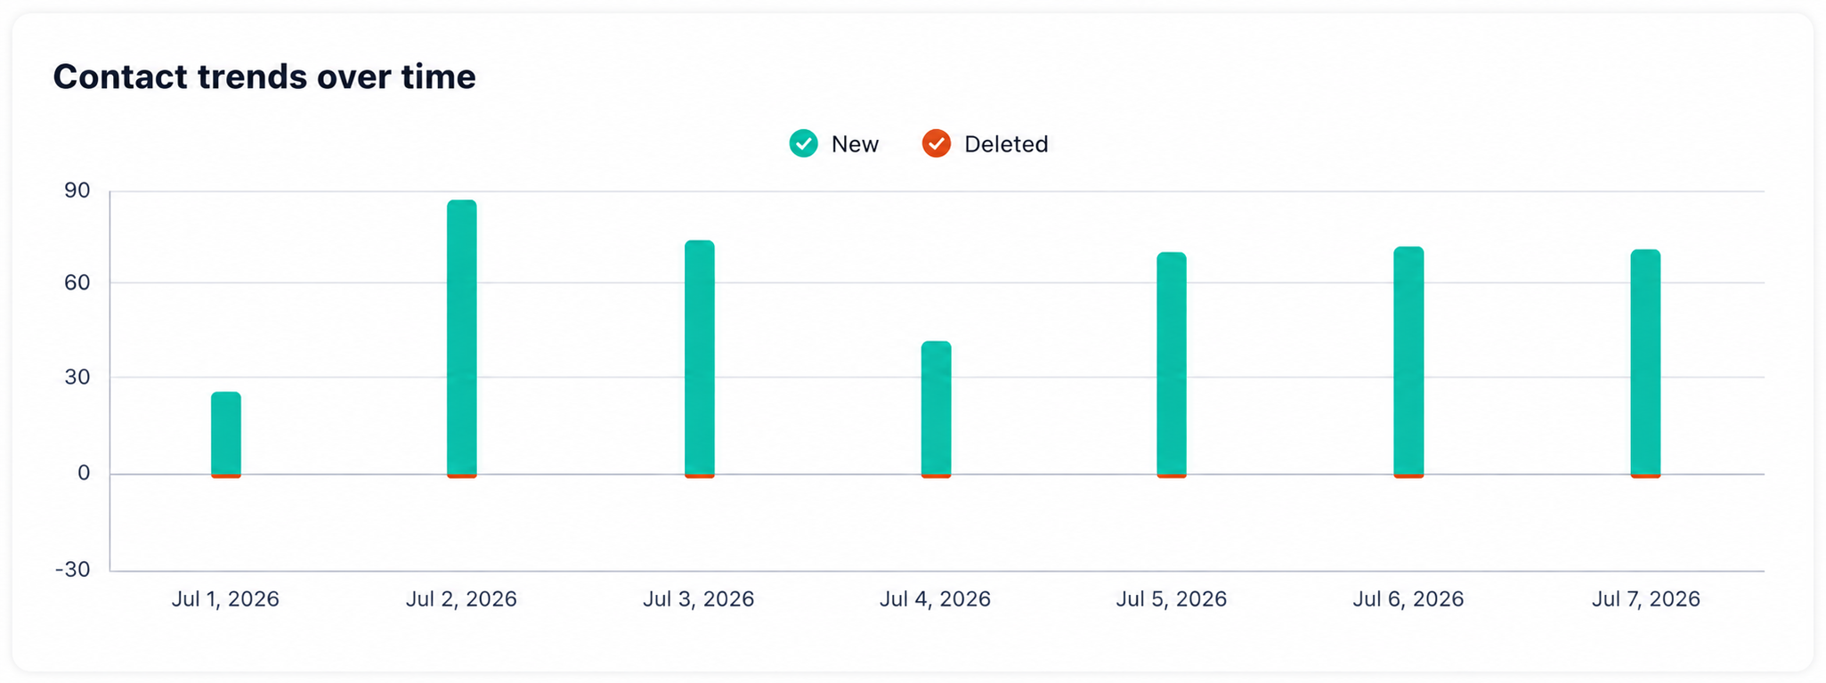Viewport: 1826px width, 683px height.
Task: Click the Deleted legend label text
Action: [x=1006, y=144]
